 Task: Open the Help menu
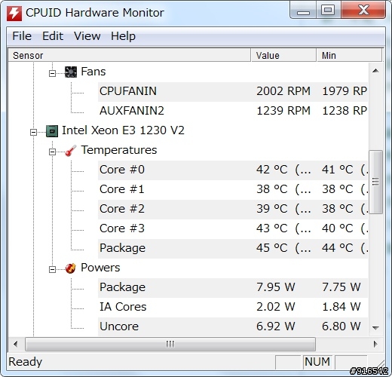(x=123, y=36)
